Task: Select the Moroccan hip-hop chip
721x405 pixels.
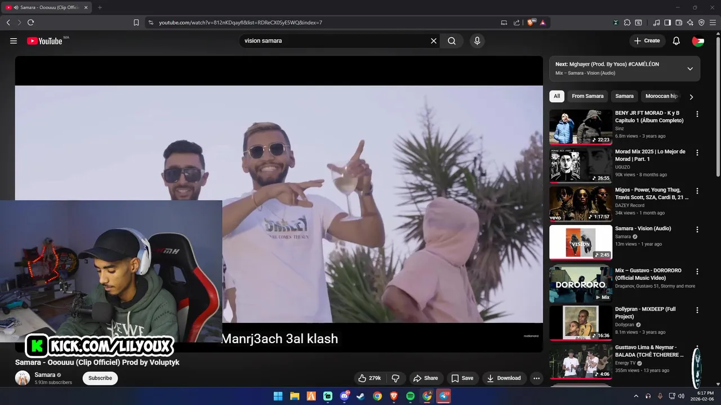Action: coord(662,96)
